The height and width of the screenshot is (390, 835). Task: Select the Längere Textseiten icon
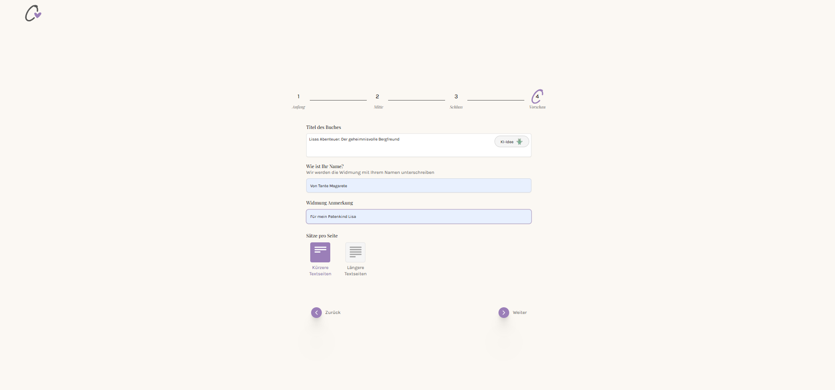(355, 252)
